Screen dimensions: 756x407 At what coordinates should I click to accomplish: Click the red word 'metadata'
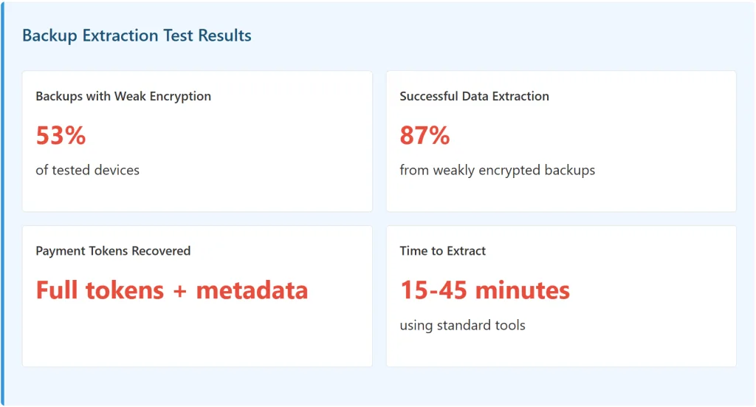point(252,290)
